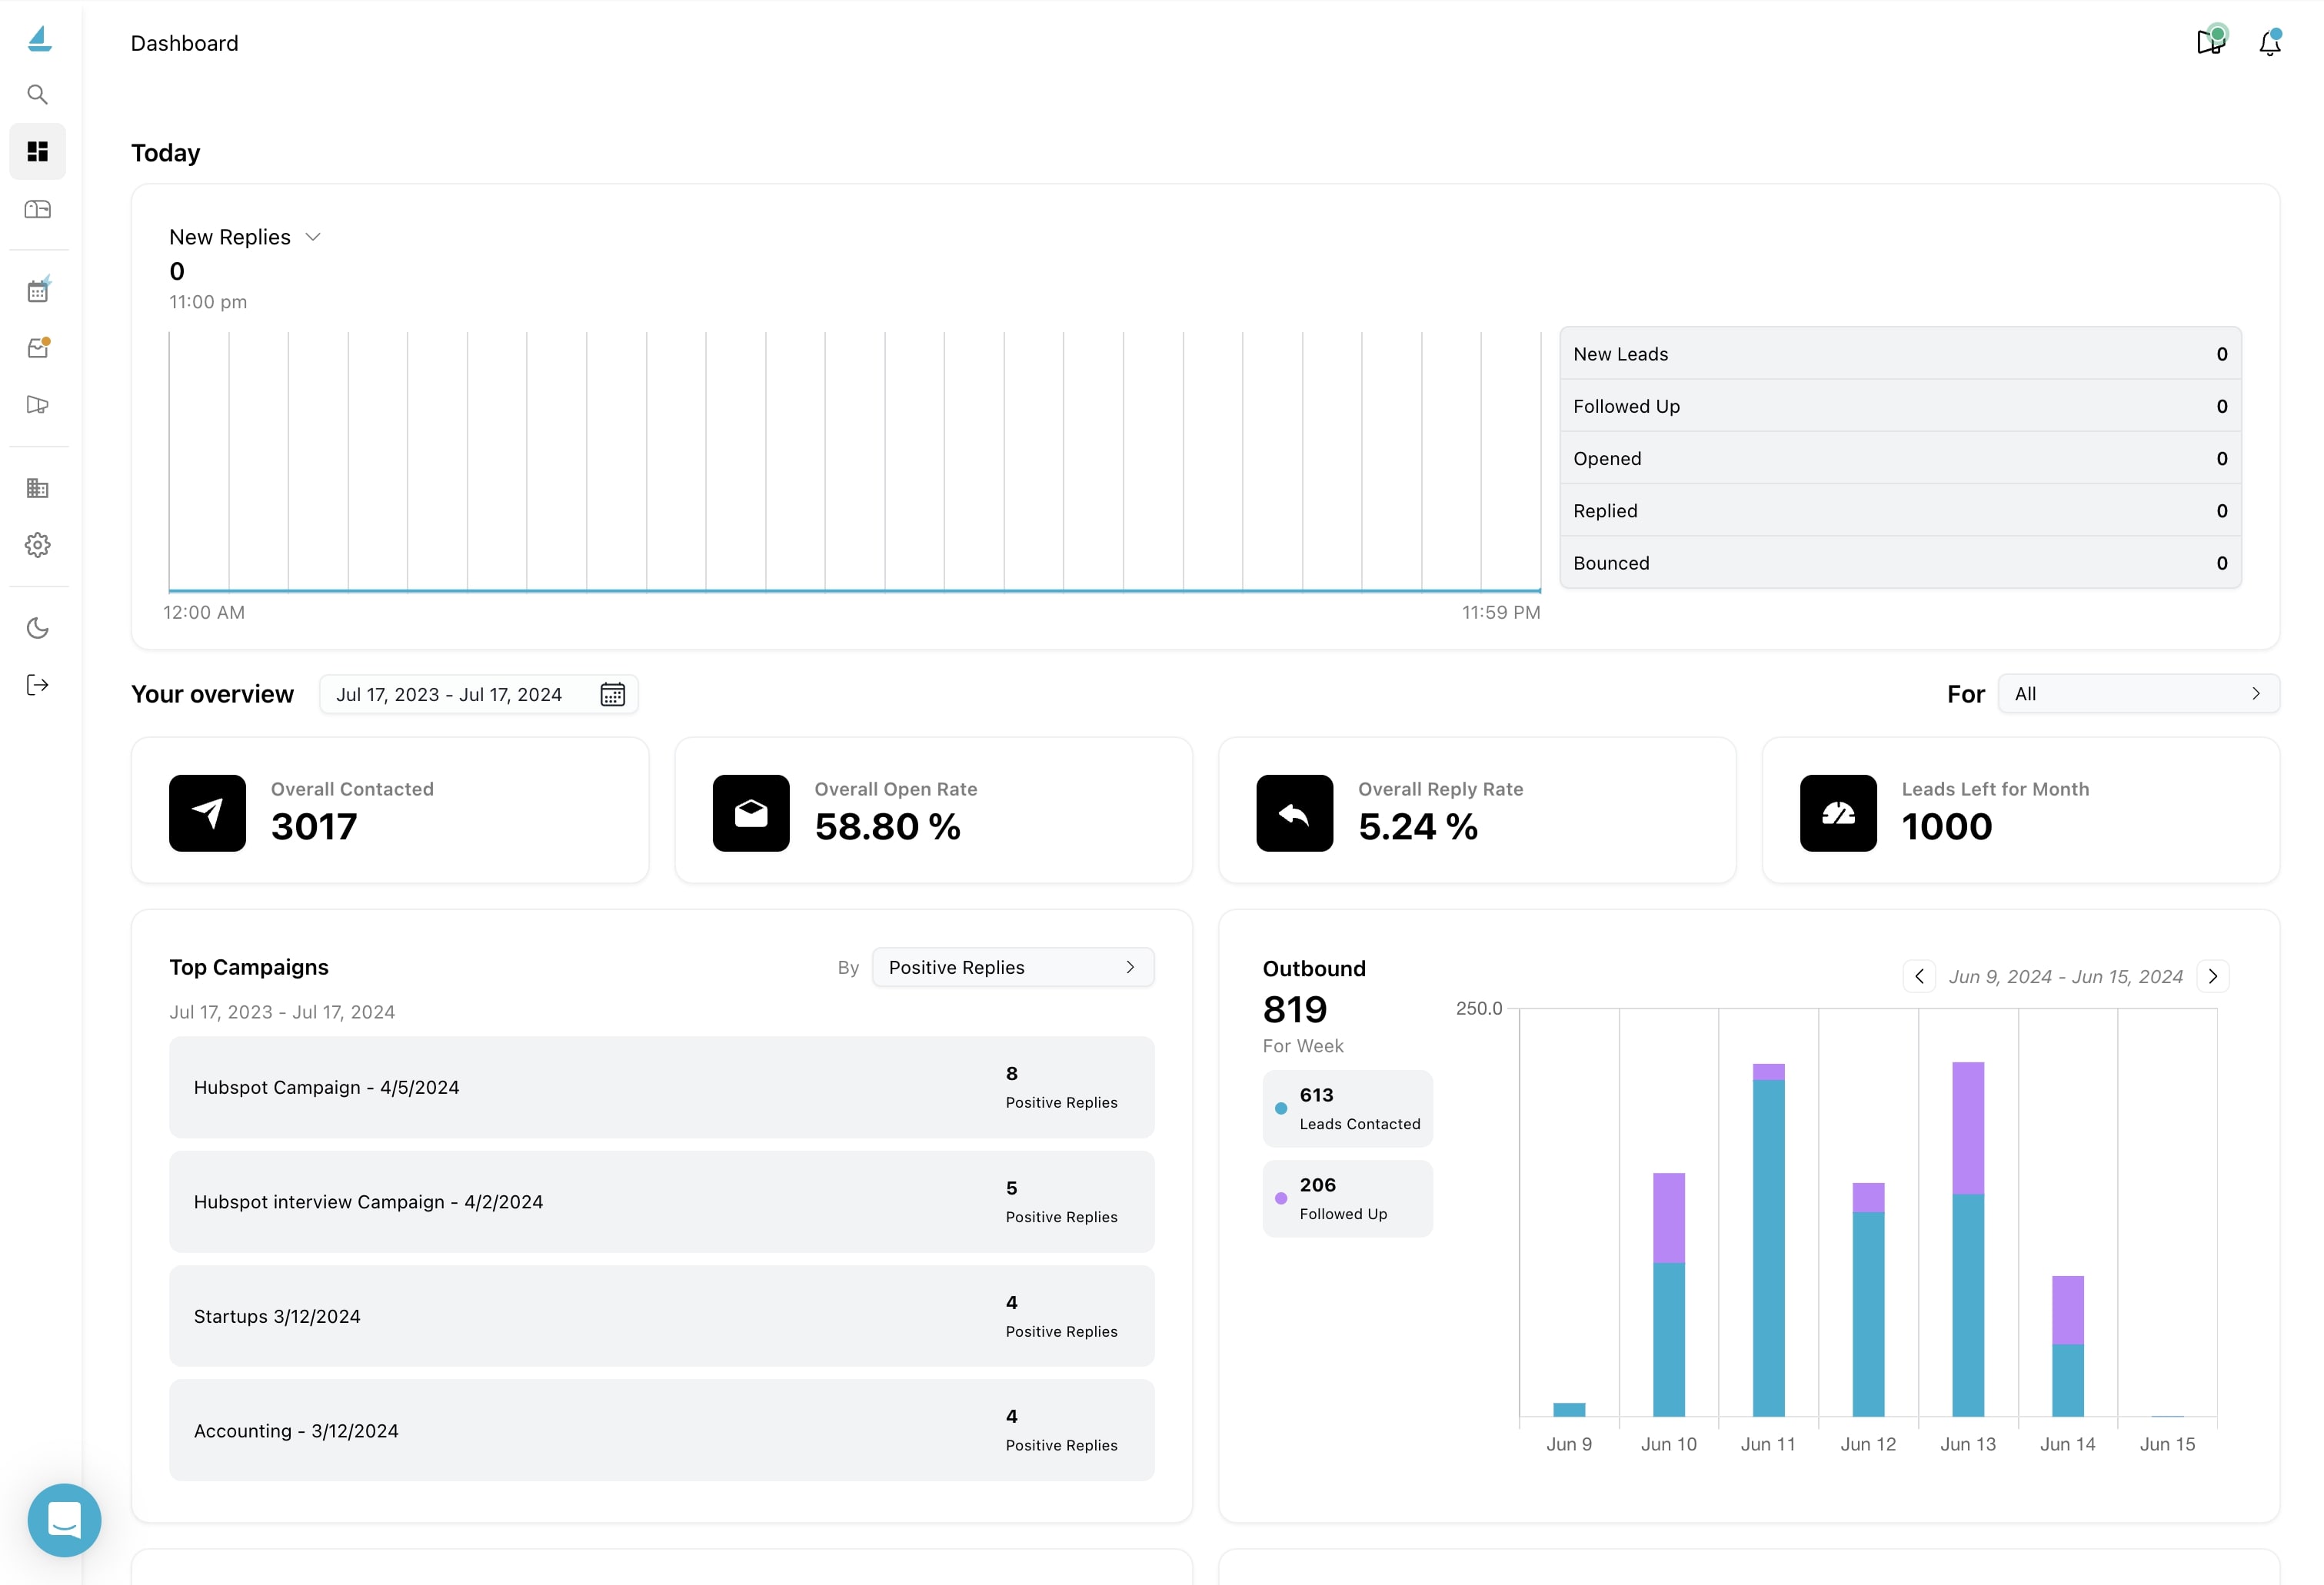
Task: Click the logout arrow icon
Action: click(x=38, y=686)
